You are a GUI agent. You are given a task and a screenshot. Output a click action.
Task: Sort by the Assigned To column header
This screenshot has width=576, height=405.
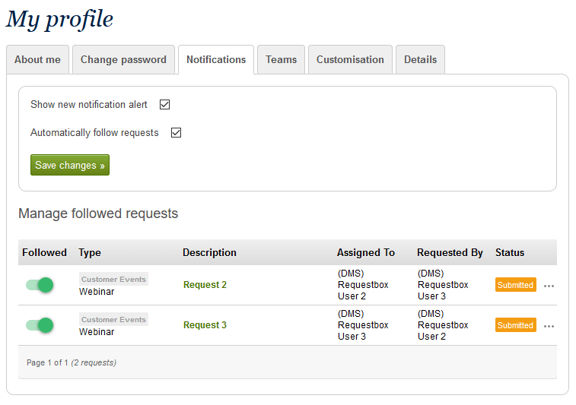click(x=365, y=253)
